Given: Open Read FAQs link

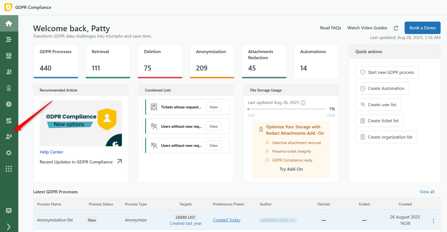Looking at the screenshot, I should [331, 28].
